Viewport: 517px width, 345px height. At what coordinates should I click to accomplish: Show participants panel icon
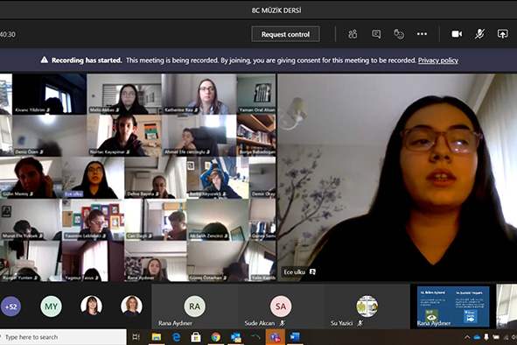(353, 34)
